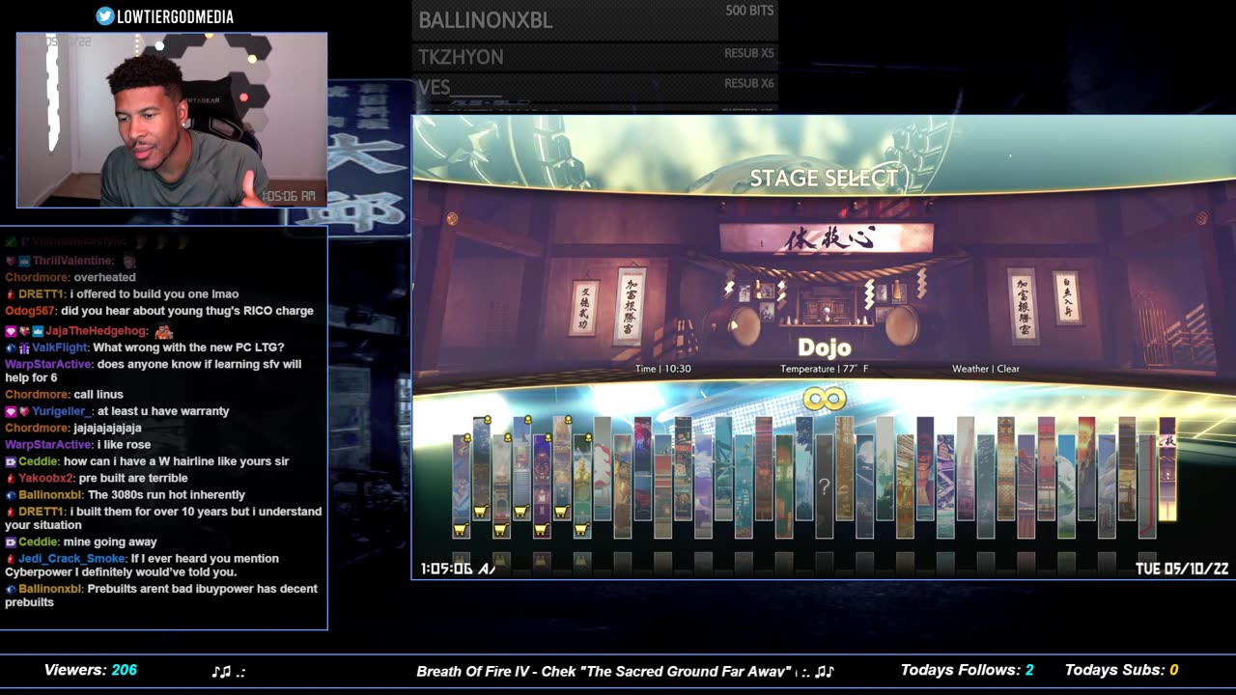Click the Twitter bird icon beside LOWTIERGODMEDIA
The height and width of the screenshot is (695, 1236).
click(x=105, y=15)
